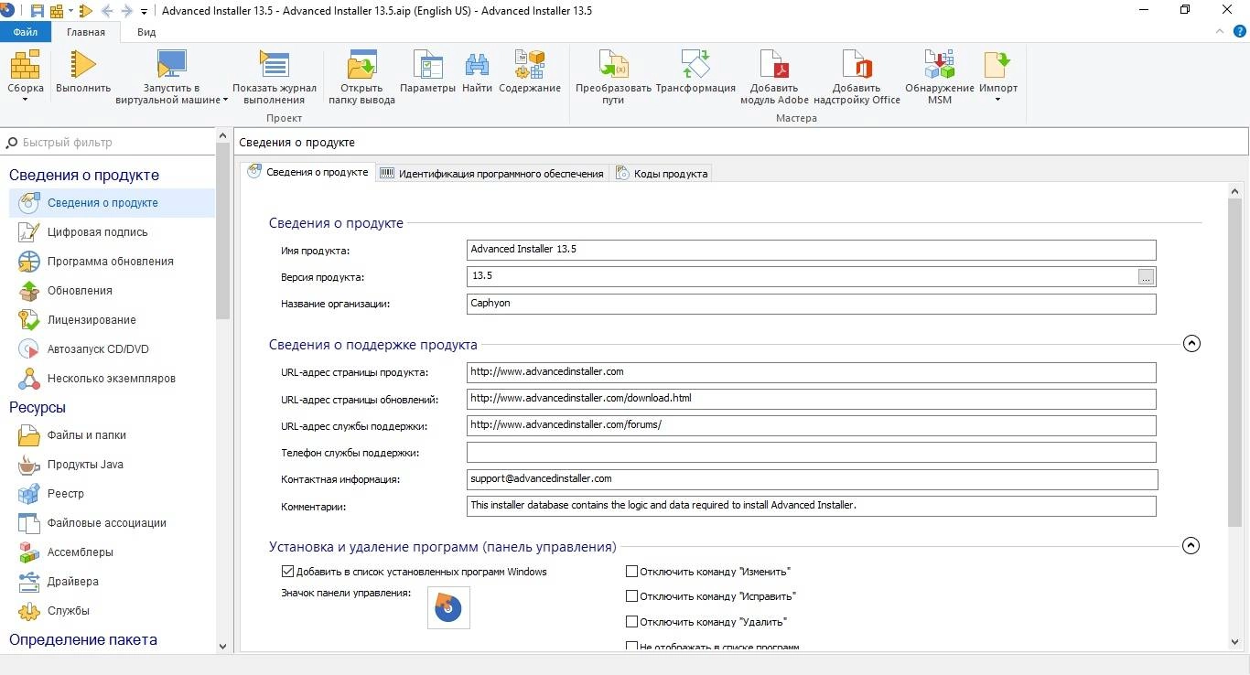This screenshot has width=1250, height=675.
Task: Open the Help question mark icon
Action: (x=1240, y=31)
